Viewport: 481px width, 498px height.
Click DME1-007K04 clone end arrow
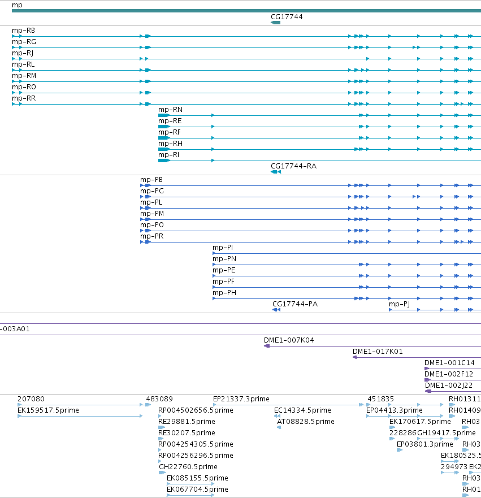[267, 346]
